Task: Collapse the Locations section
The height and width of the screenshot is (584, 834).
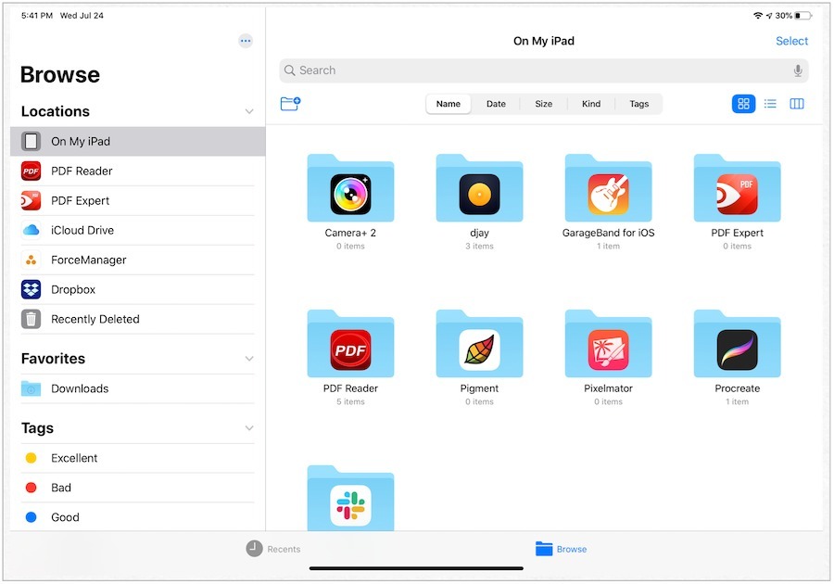Action: point(248,111)
